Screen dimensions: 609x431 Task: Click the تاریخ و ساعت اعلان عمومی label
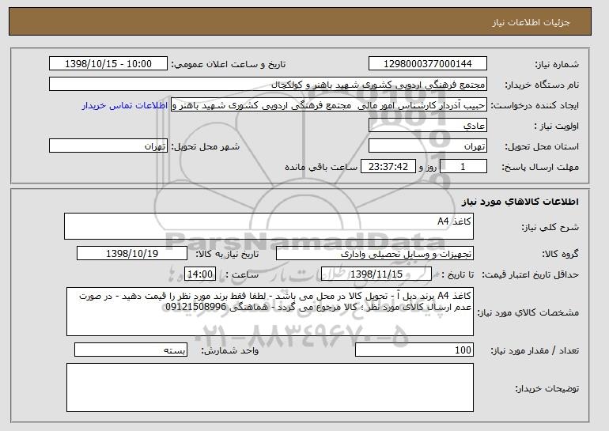(x=229, y=64)
